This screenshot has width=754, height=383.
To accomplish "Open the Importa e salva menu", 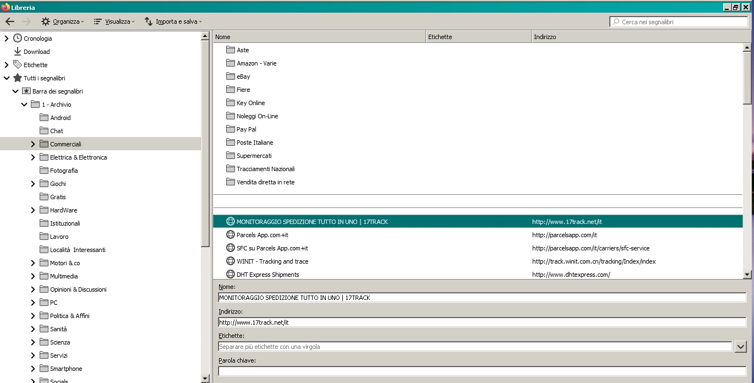I will point(173,21).
